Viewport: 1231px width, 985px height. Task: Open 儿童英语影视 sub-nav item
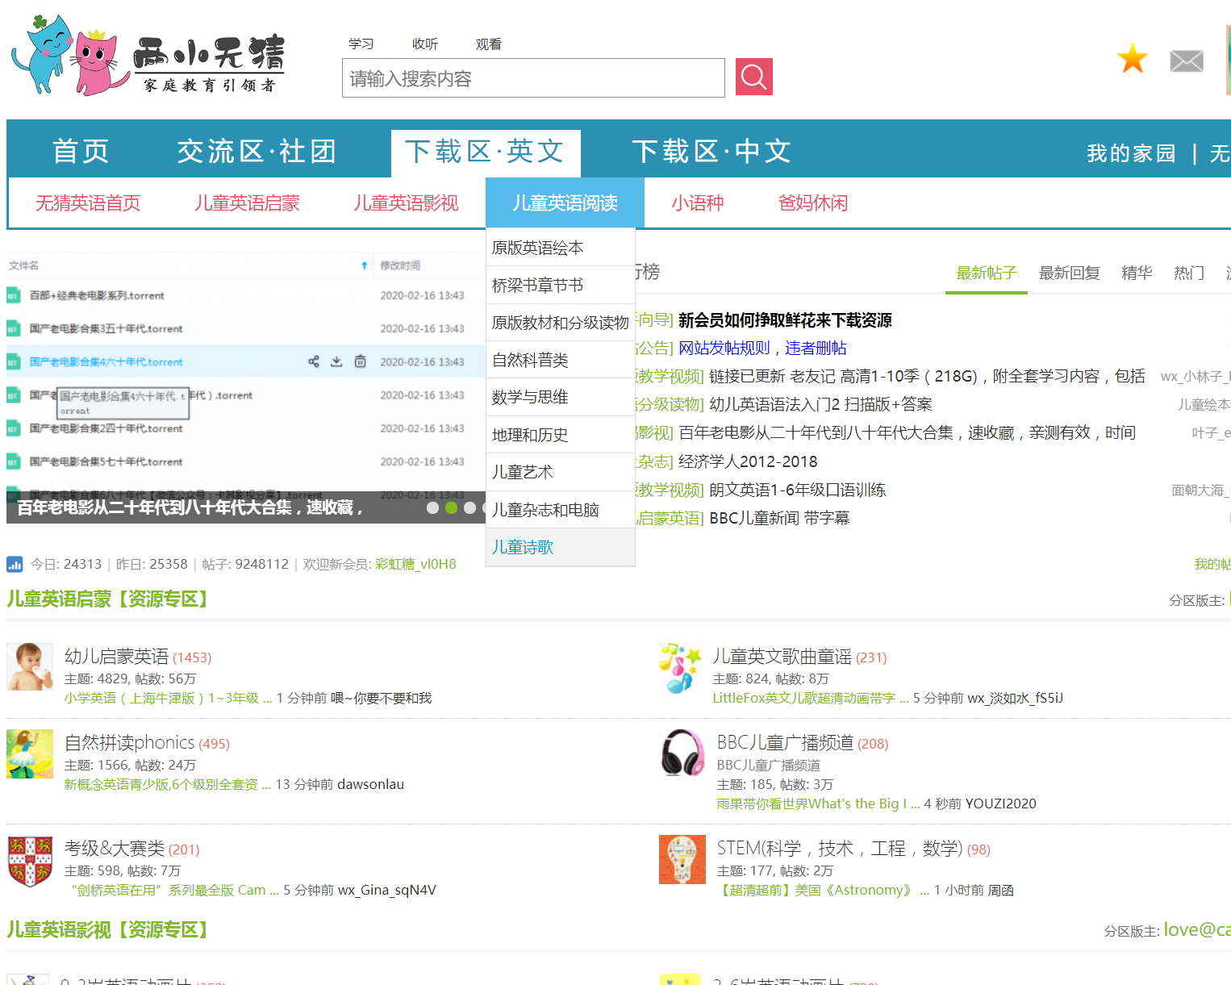tap(406, 202)
